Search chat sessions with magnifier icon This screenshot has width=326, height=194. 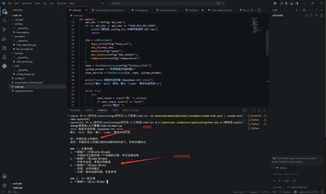311,15
